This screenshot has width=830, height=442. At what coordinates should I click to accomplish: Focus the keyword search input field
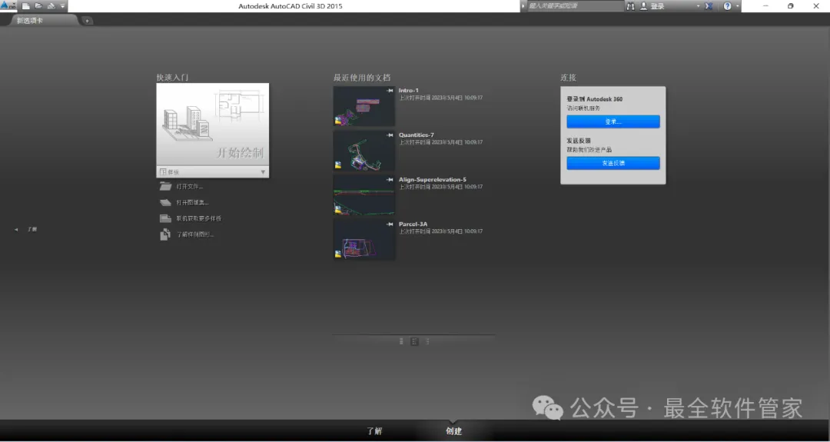[x=575, y=6]
